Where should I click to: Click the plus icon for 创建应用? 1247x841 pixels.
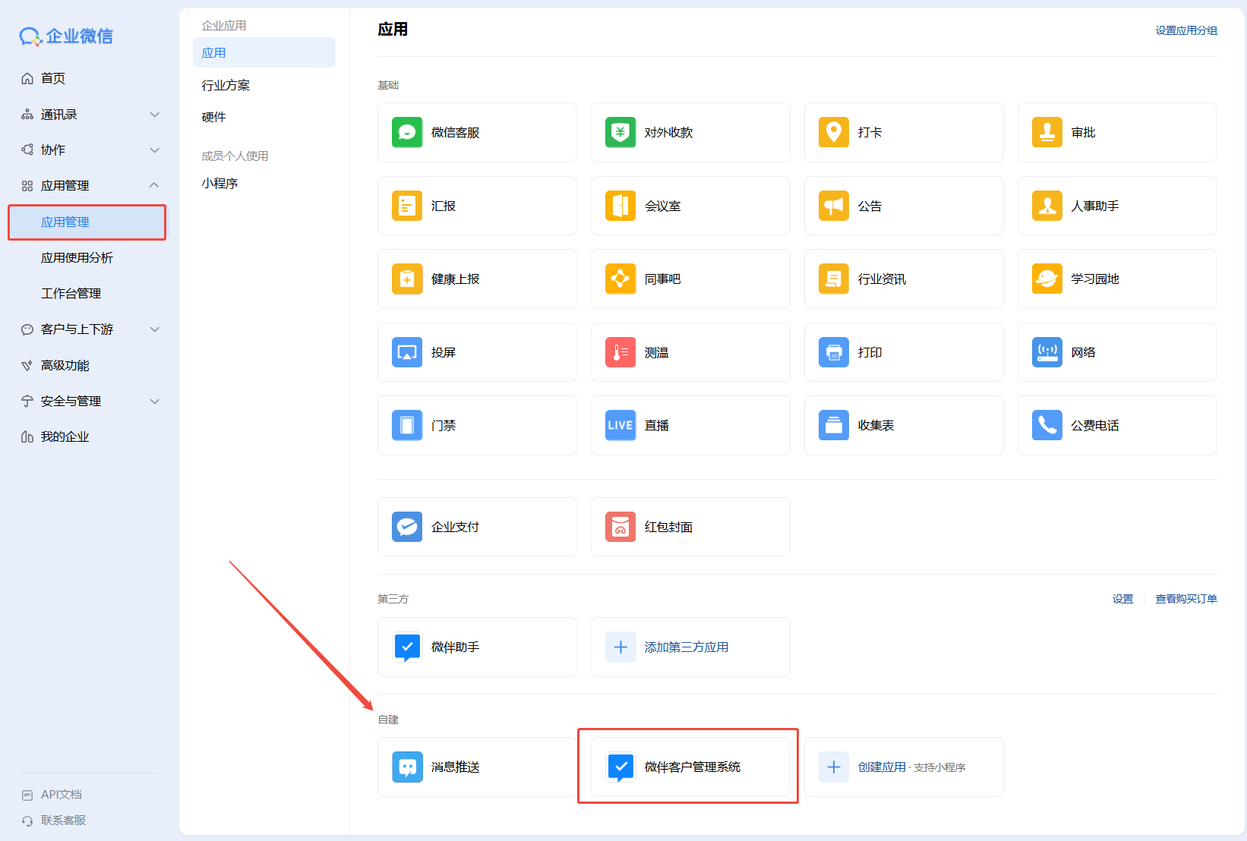834,767
